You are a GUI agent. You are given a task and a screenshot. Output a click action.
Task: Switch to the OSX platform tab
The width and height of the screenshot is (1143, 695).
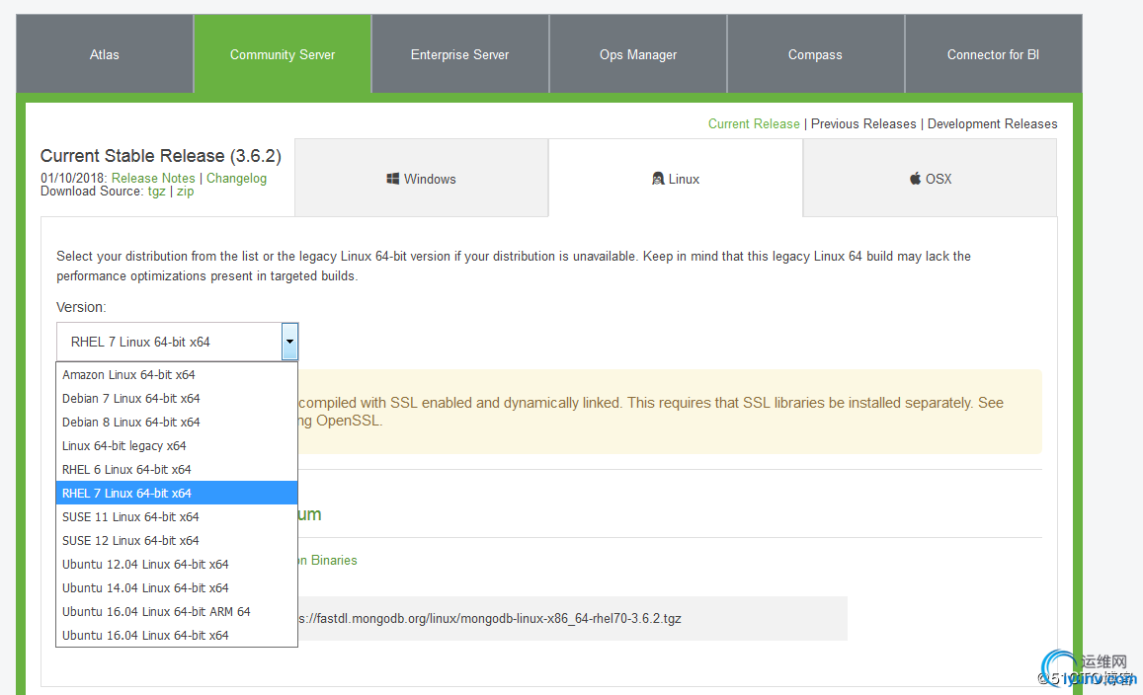pyautogui.click(x=931, y=179)
